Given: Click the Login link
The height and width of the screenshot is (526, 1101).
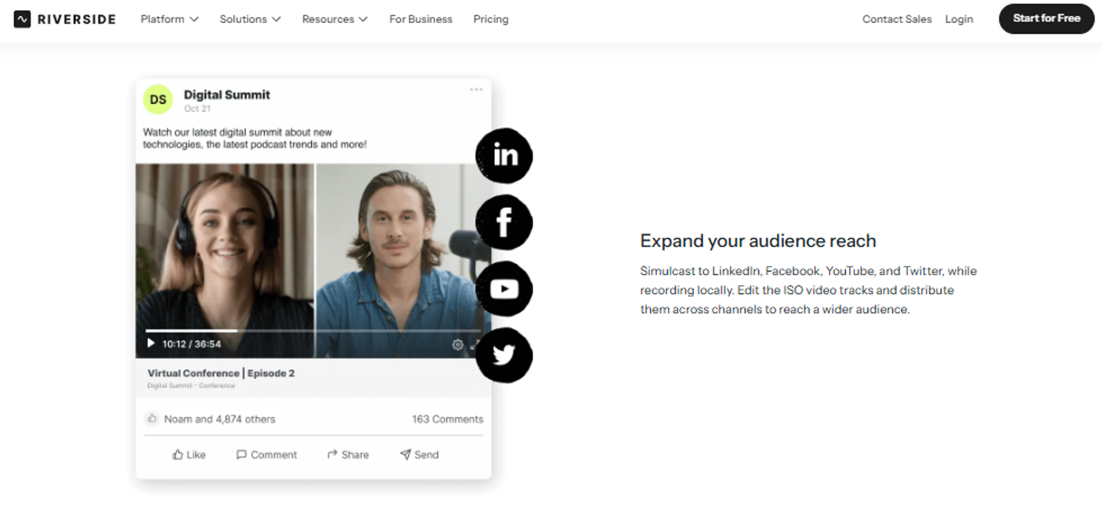Looking at the screenshot, I should pos(959,19).
